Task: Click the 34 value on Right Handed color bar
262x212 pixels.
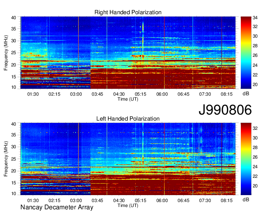Action: click(x=255, y=18)
